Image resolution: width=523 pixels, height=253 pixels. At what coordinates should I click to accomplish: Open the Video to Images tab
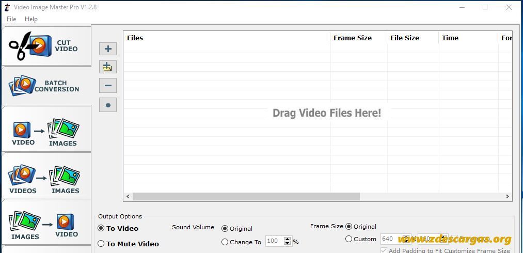46,129
